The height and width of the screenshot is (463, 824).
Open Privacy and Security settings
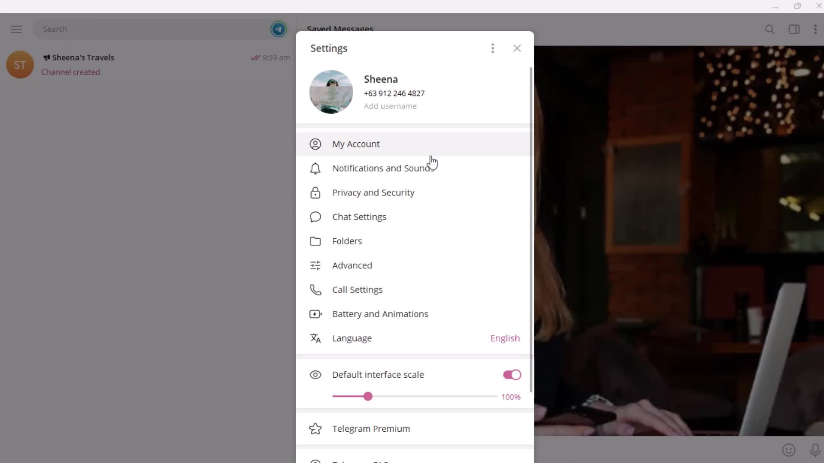coord(373,193)
